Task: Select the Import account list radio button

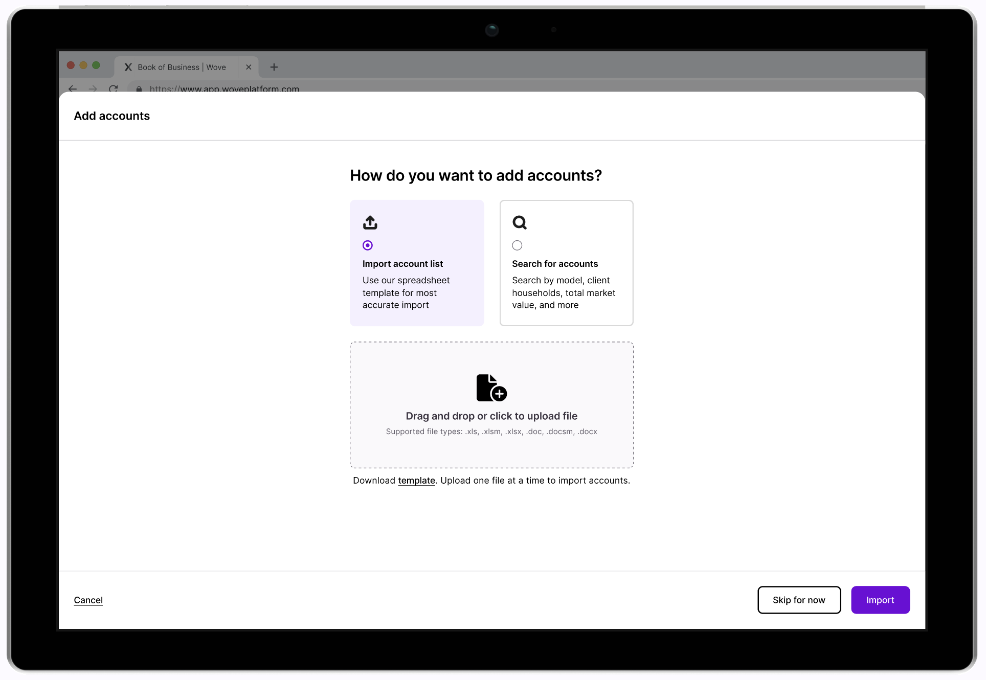Action: click(368, 245)
